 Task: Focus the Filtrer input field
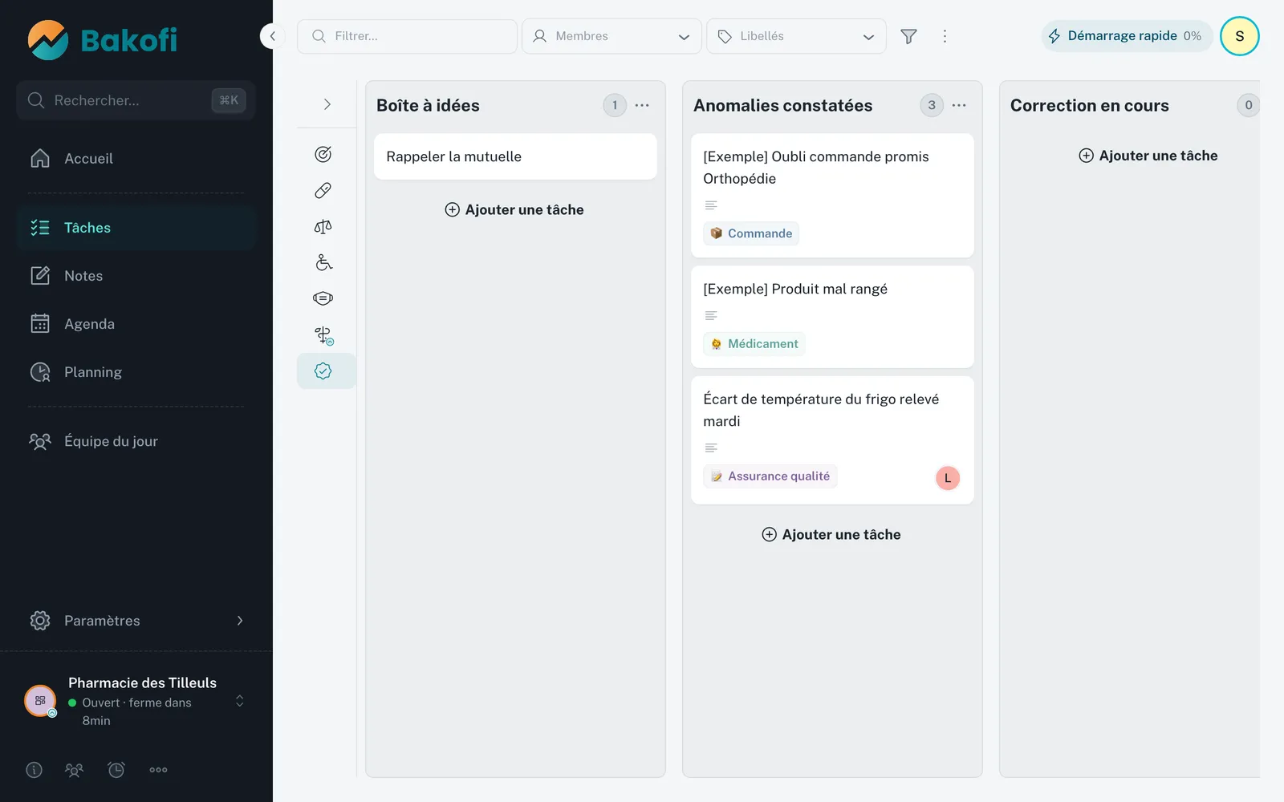coord(407,36)
